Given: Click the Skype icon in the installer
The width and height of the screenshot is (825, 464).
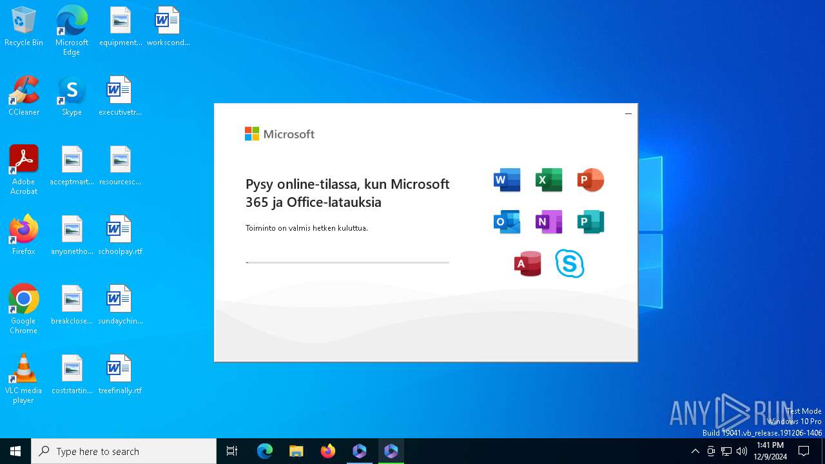Looking at the screenshot, I should (x=570, y=264).
